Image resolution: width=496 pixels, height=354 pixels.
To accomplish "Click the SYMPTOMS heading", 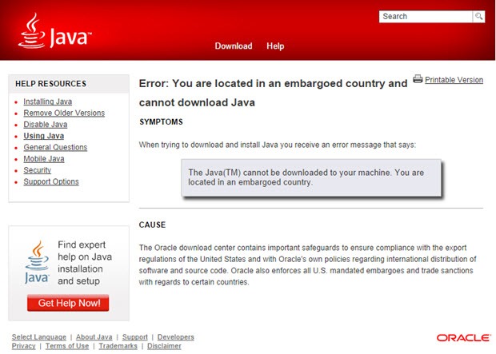I will [161, 122].
